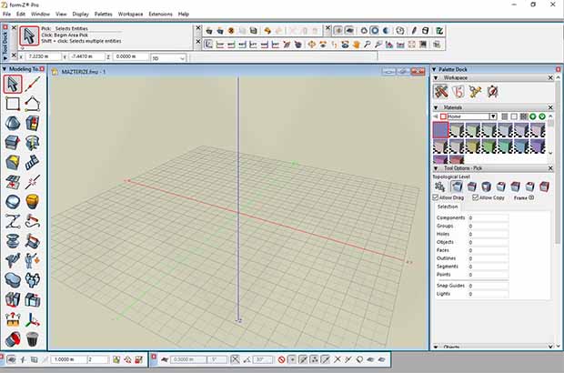Viewport: 564px width, 373px height.
Task: Toggle the Allow Drag checkbox
Action: [435, 197]
